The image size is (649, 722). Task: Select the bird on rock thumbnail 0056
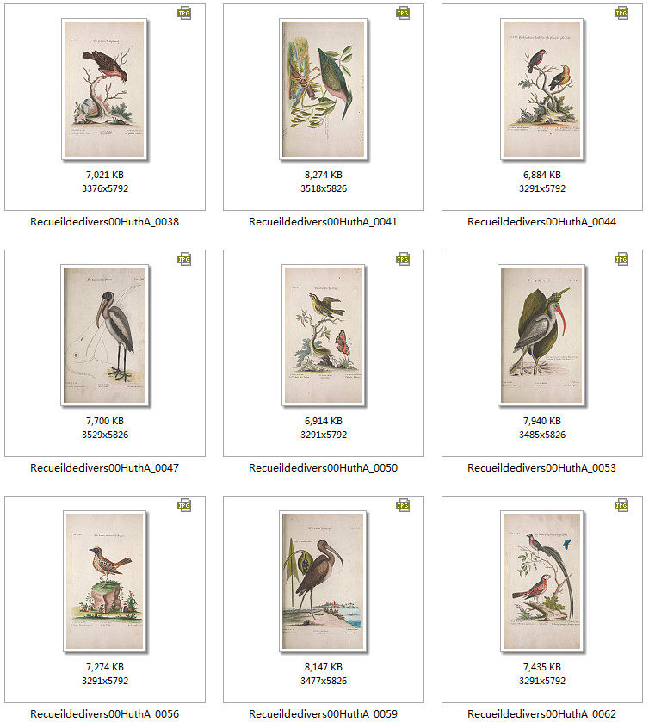(104, 582)
